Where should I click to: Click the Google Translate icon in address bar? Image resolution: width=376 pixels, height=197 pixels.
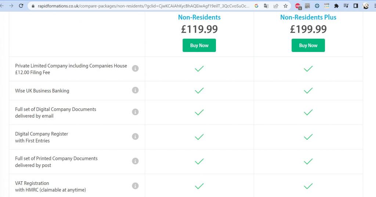pos(266,6)
